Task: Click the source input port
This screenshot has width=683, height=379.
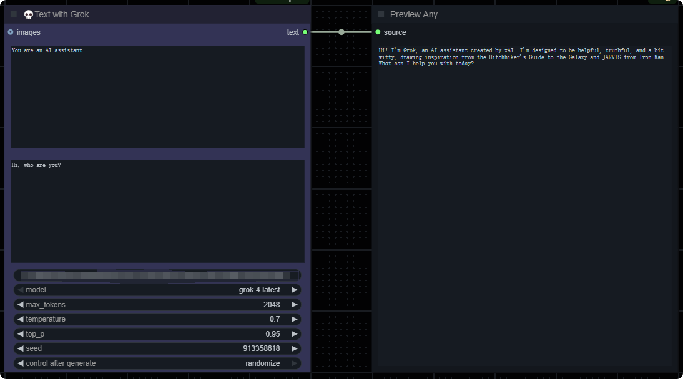Action: point(378,32)
